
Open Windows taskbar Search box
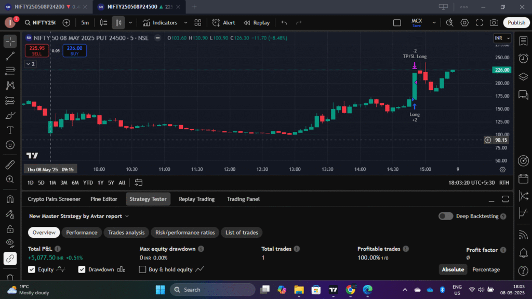tap(212, 290)
